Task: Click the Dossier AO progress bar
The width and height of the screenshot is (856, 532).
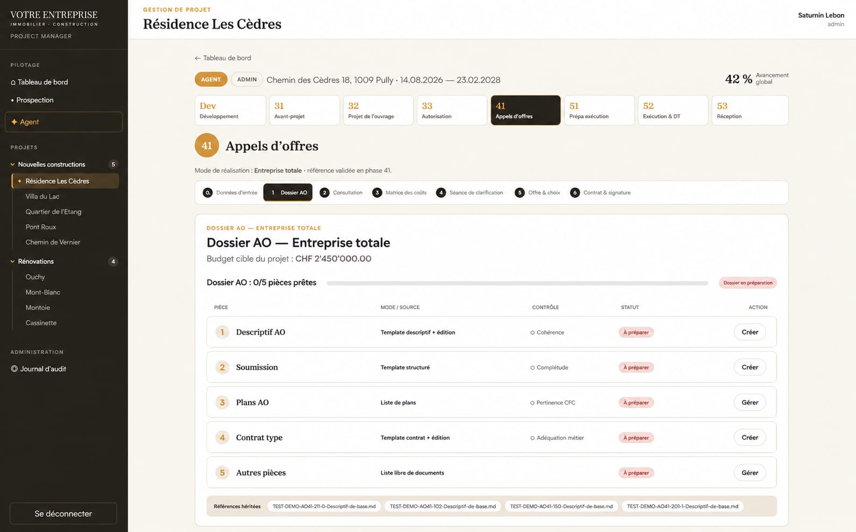Action: (x=517, y=283)
